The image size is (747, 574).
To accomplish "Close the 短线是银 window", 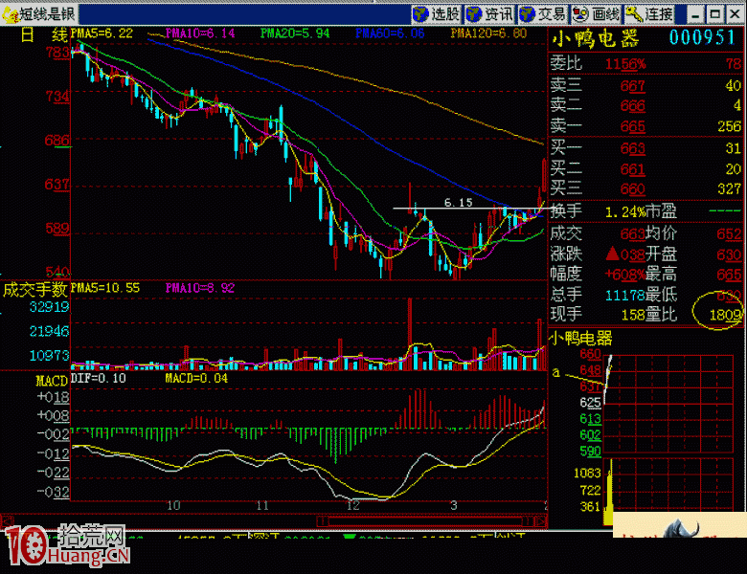I will click(x=735, y=15).
